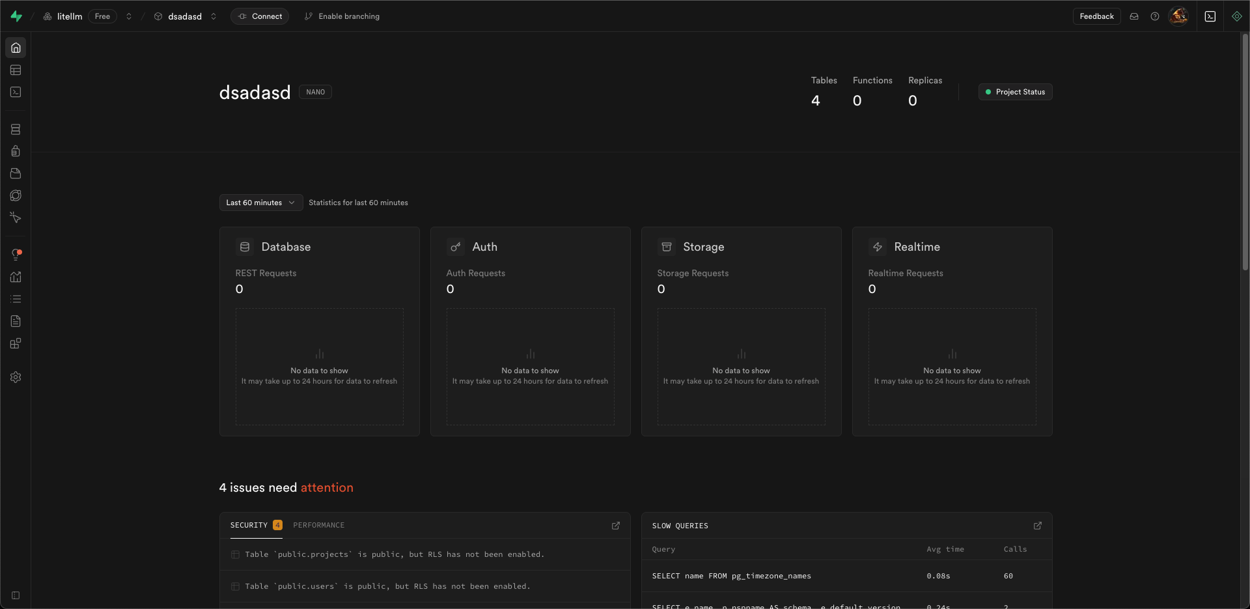Viewport: 1250px width, 609px height.
Task: Open project Settings gear icon
Action: pos(16,377)
